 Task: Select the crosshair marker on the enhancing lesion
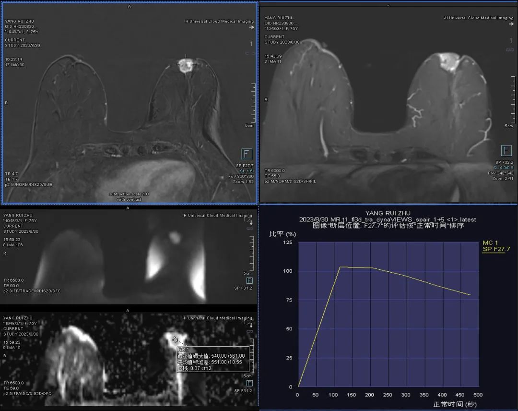(186, 63)
